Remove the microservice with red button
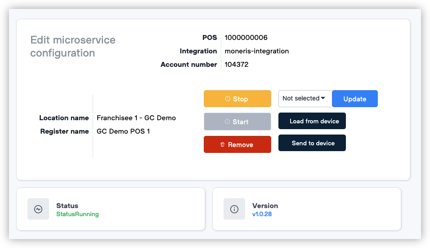The height and width of the screenshot is (248, 430). point(237,144)
